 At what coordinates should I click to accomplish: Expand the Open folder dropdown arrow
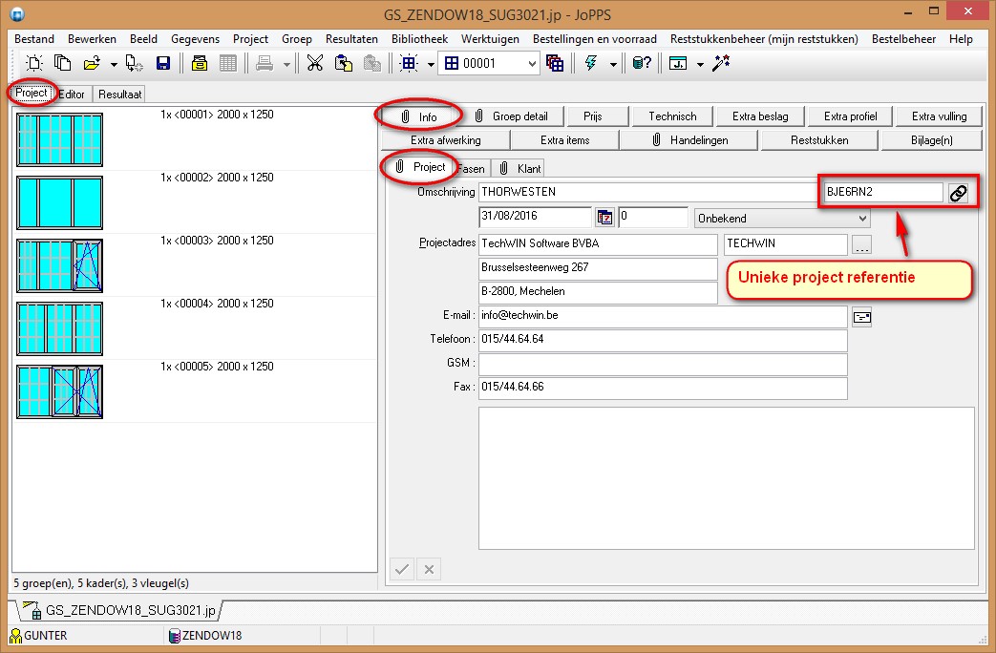(x=113, y=64)
